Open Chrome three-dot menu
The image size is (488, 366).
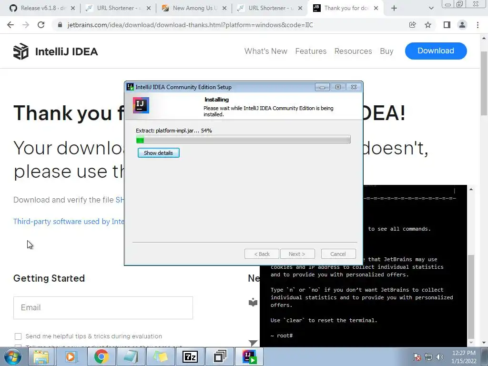[478, 25]
